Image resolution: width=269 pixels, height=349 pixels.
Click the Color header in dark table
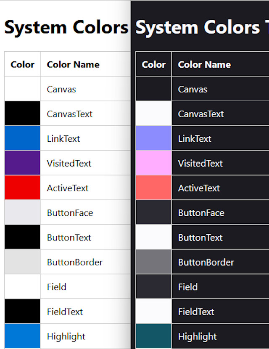click(154, 65)
